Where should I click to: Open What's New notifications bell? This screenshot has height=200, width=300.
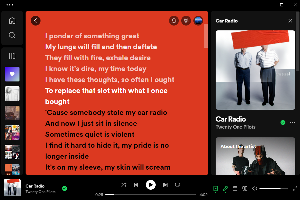[174, 21]
